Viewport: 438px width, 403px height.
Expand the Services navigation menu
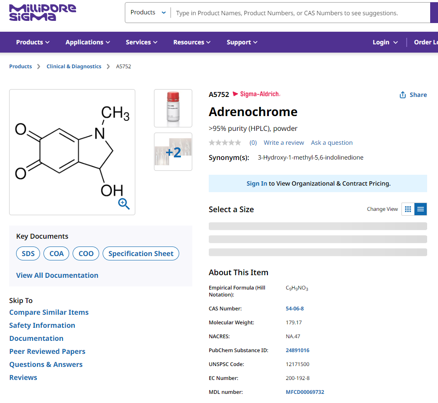[x=142, y=42]
